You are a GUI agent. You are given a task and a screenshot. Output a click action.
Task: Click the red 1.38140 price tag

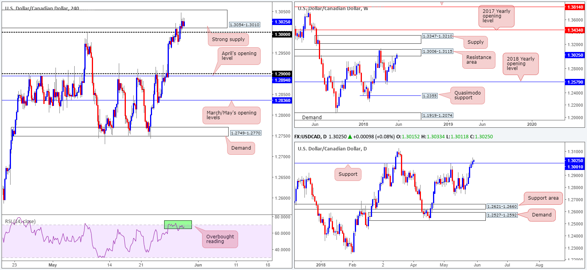(576, 7)
